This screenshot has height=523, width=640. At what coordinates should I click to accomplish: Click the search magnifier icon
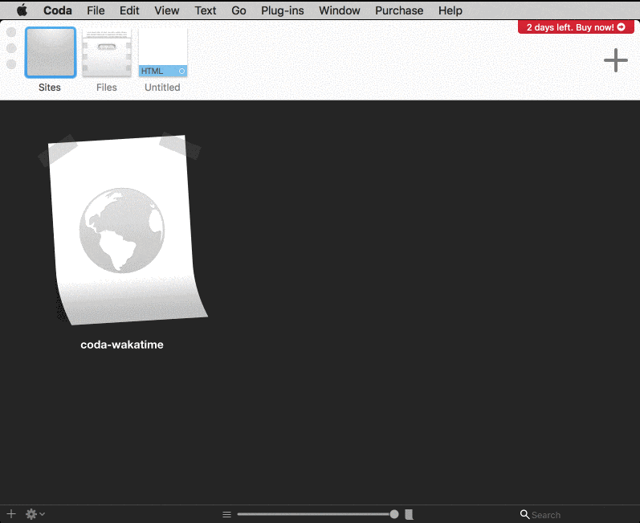tap(524, 514)
